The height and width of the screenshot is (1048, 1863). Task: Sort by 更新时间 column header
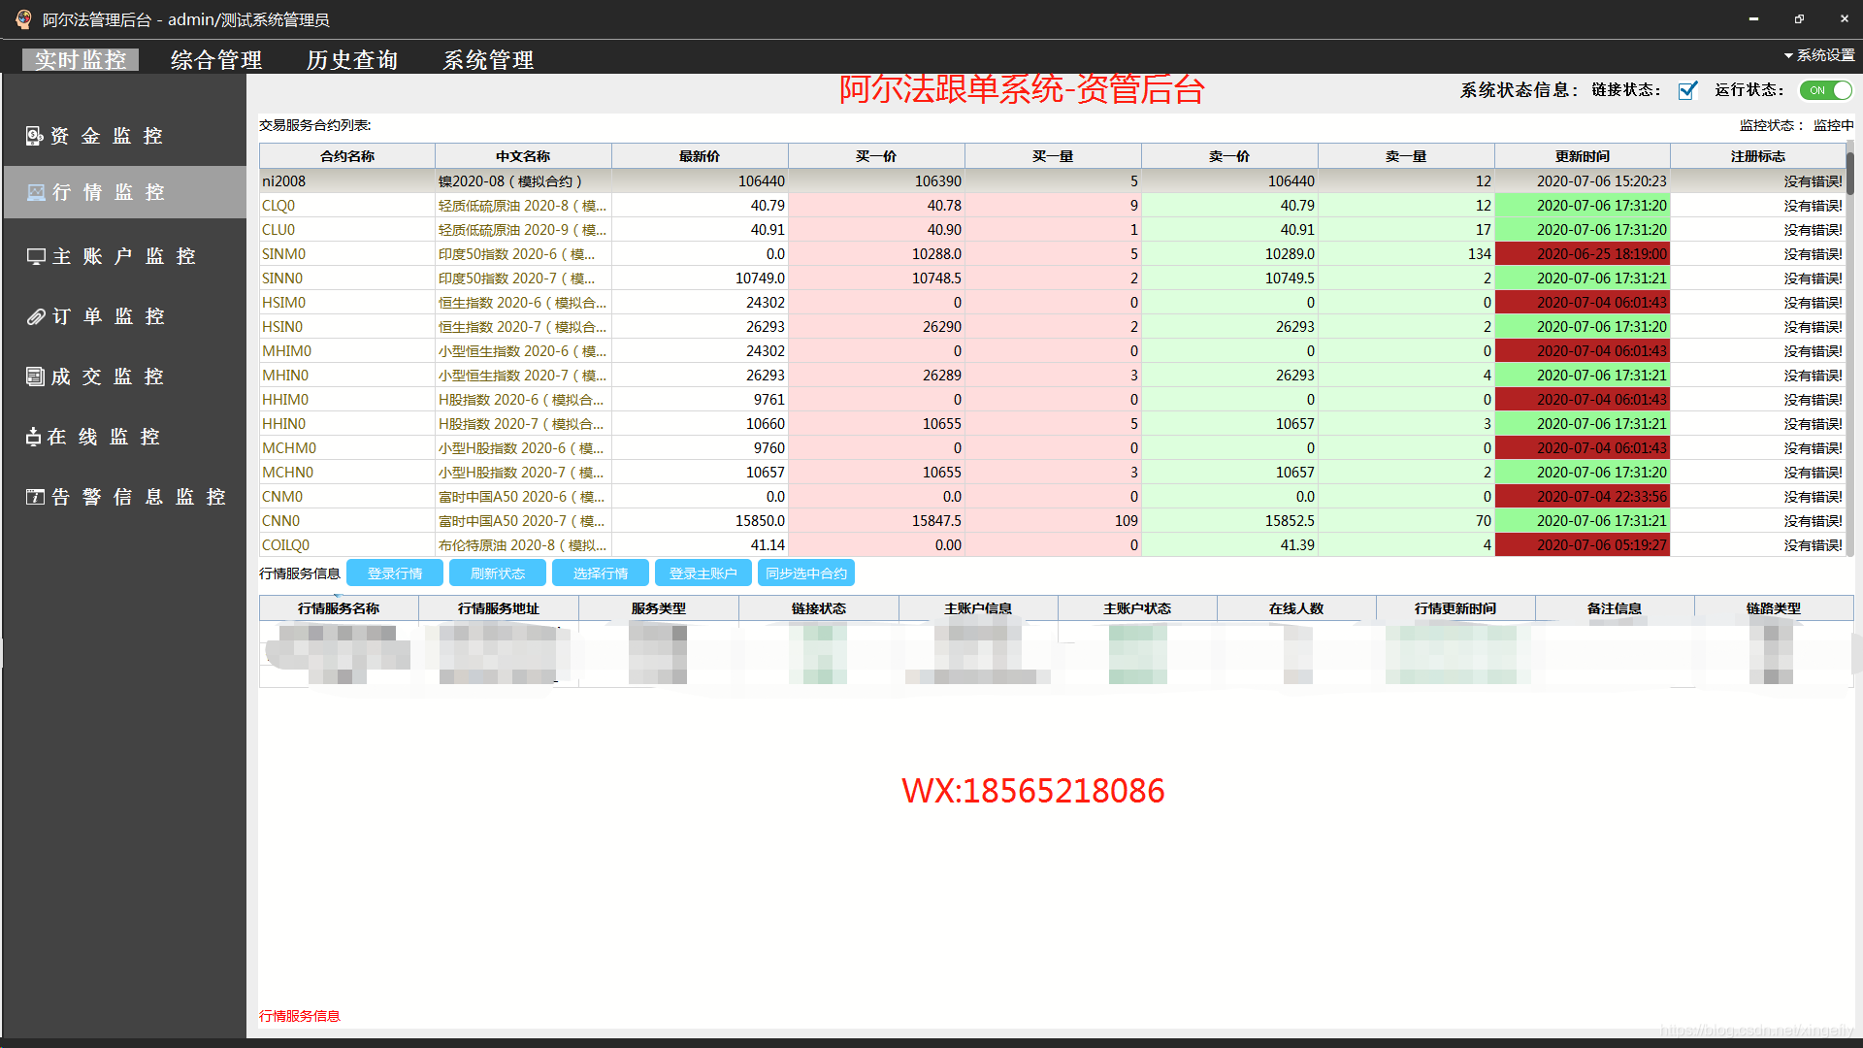(x=1583, y=156)
